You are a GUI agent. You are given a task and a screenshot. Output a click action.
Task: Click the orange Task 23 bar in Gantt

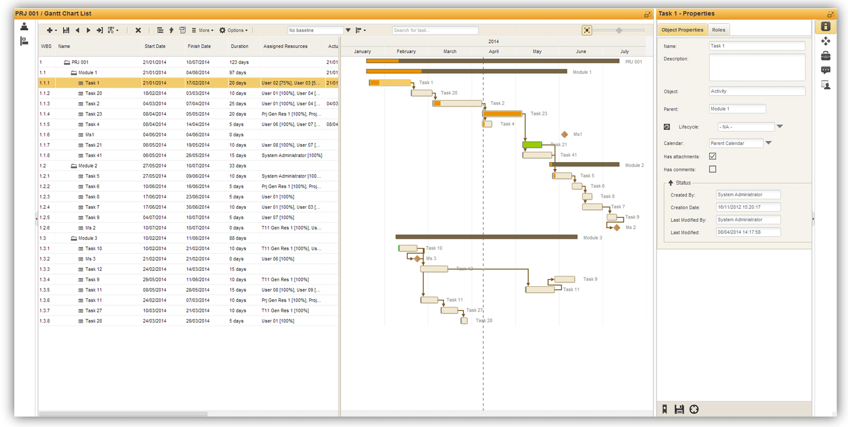(x=502, y=114)
